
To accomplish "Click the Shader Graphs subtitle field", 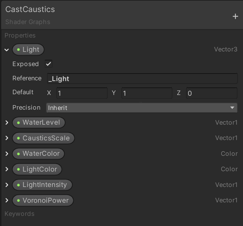I will [x=28, y=22].
